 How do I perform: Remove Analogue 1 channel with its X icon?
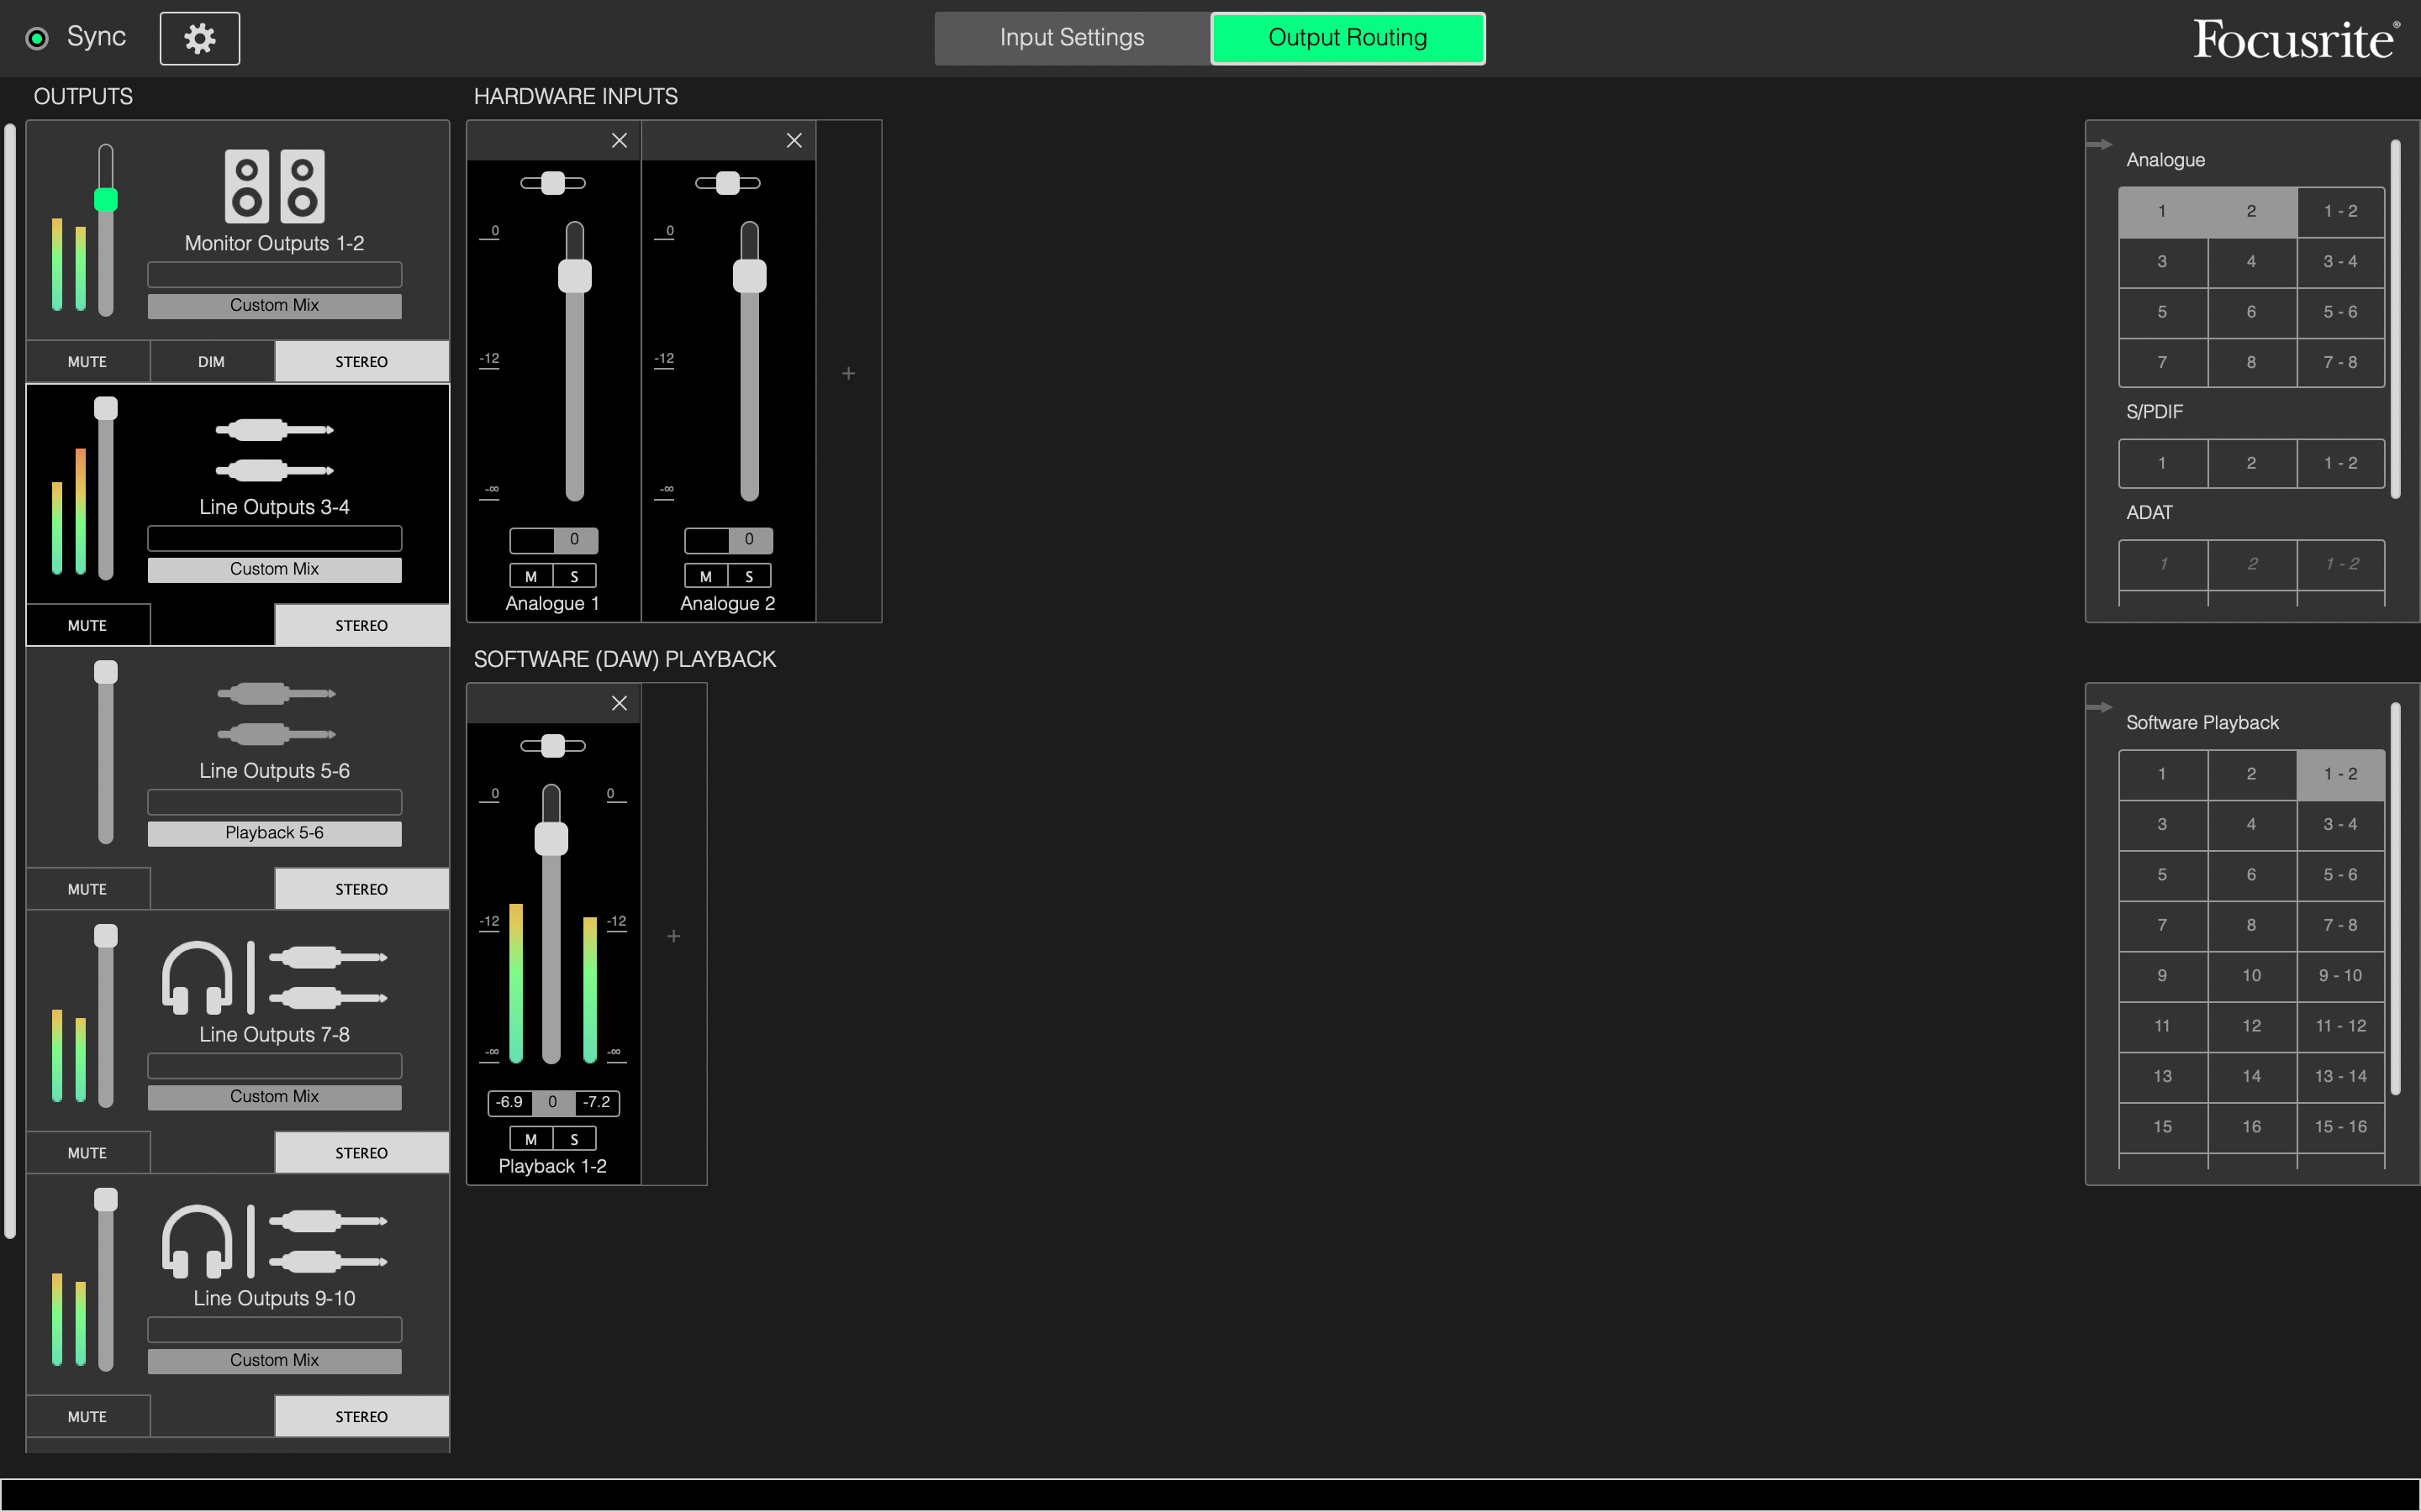(620, 141)
